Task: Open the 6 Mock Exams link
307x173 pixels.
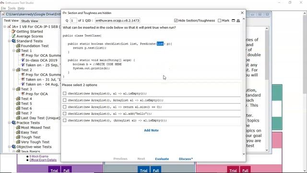Action: [39, 156]
